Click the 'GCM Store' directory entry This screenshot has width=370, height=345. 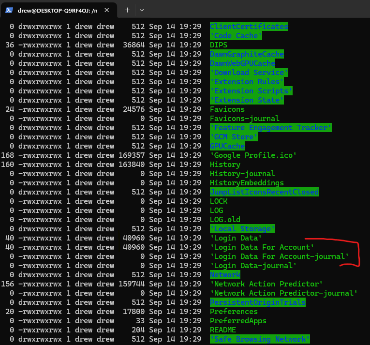pos(234,137)
